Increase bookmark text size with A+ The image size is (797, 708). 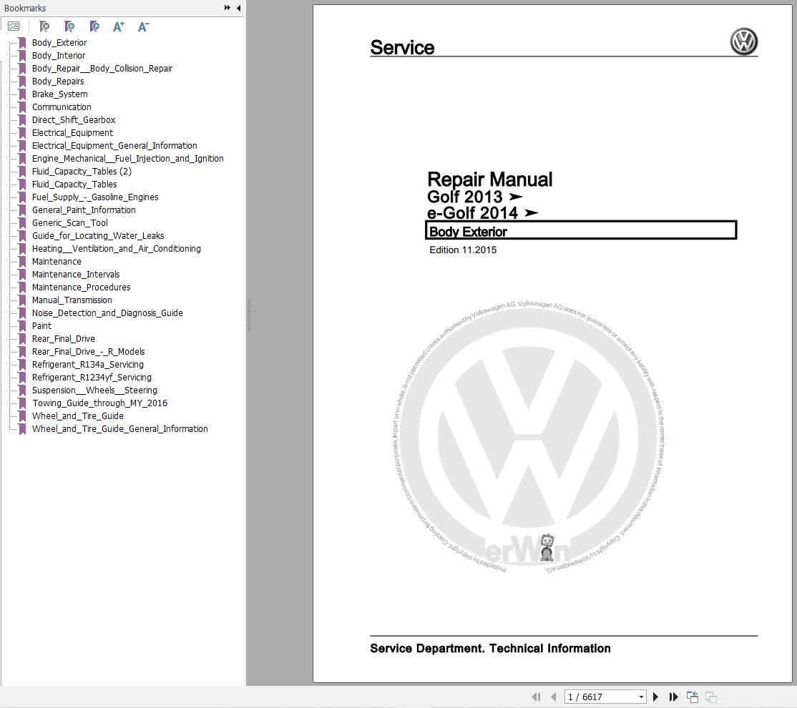click(119, 26)
